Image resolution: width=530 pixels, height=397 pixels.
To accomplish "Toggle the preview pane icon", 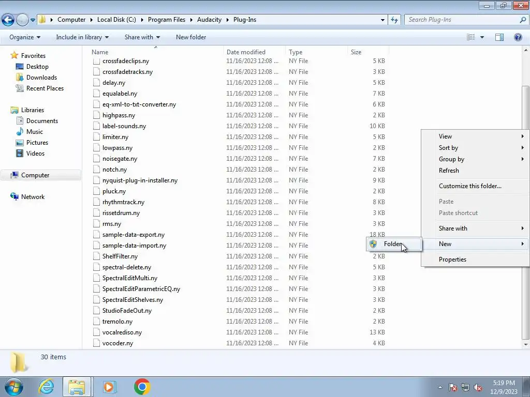I will pos(499,37).
